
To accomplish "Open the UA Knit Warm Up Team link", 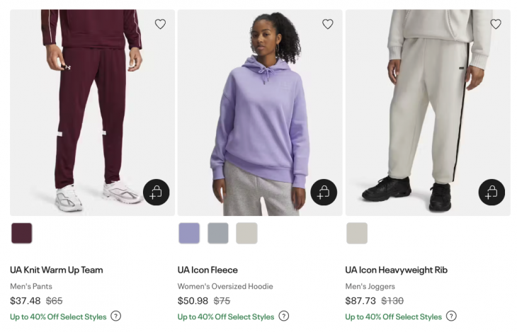I will click(x=57, y=270).
